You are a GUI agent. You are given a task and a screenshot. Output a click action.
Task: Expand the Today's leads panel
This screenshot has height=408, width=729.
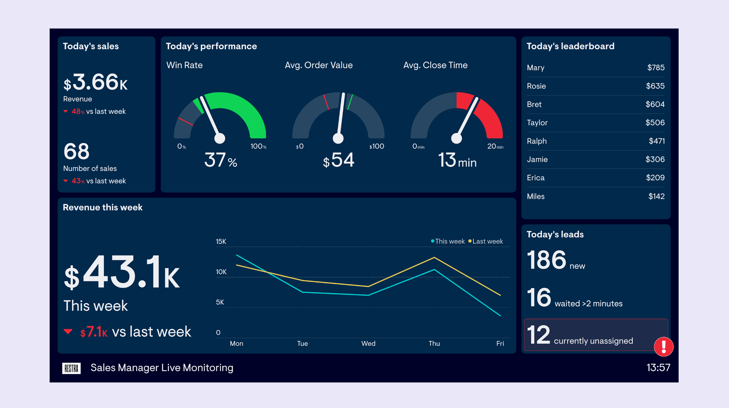pyautogui.click(x=555, y=234)
